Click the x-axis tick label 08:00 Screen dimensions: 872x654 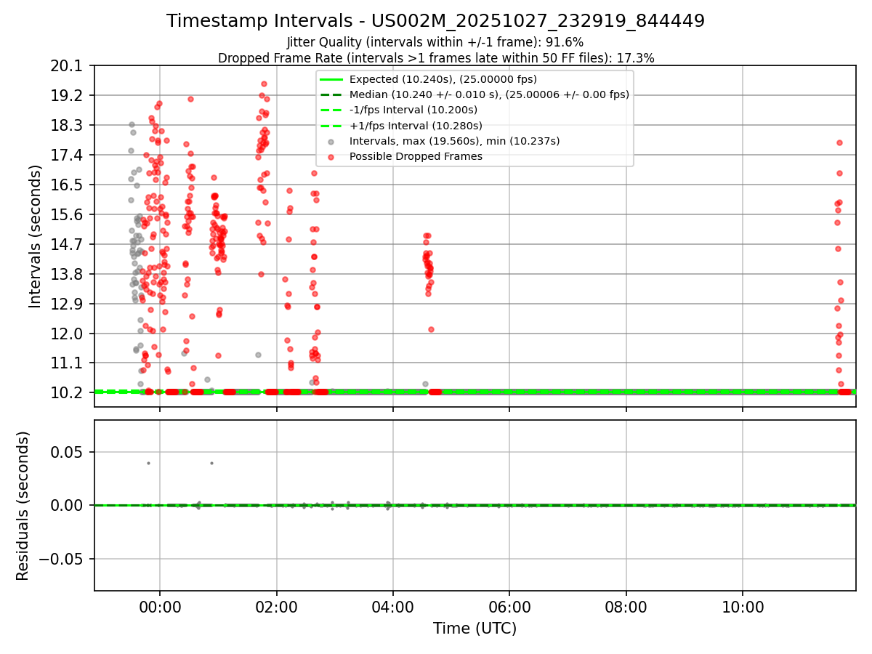coord(626,607)
